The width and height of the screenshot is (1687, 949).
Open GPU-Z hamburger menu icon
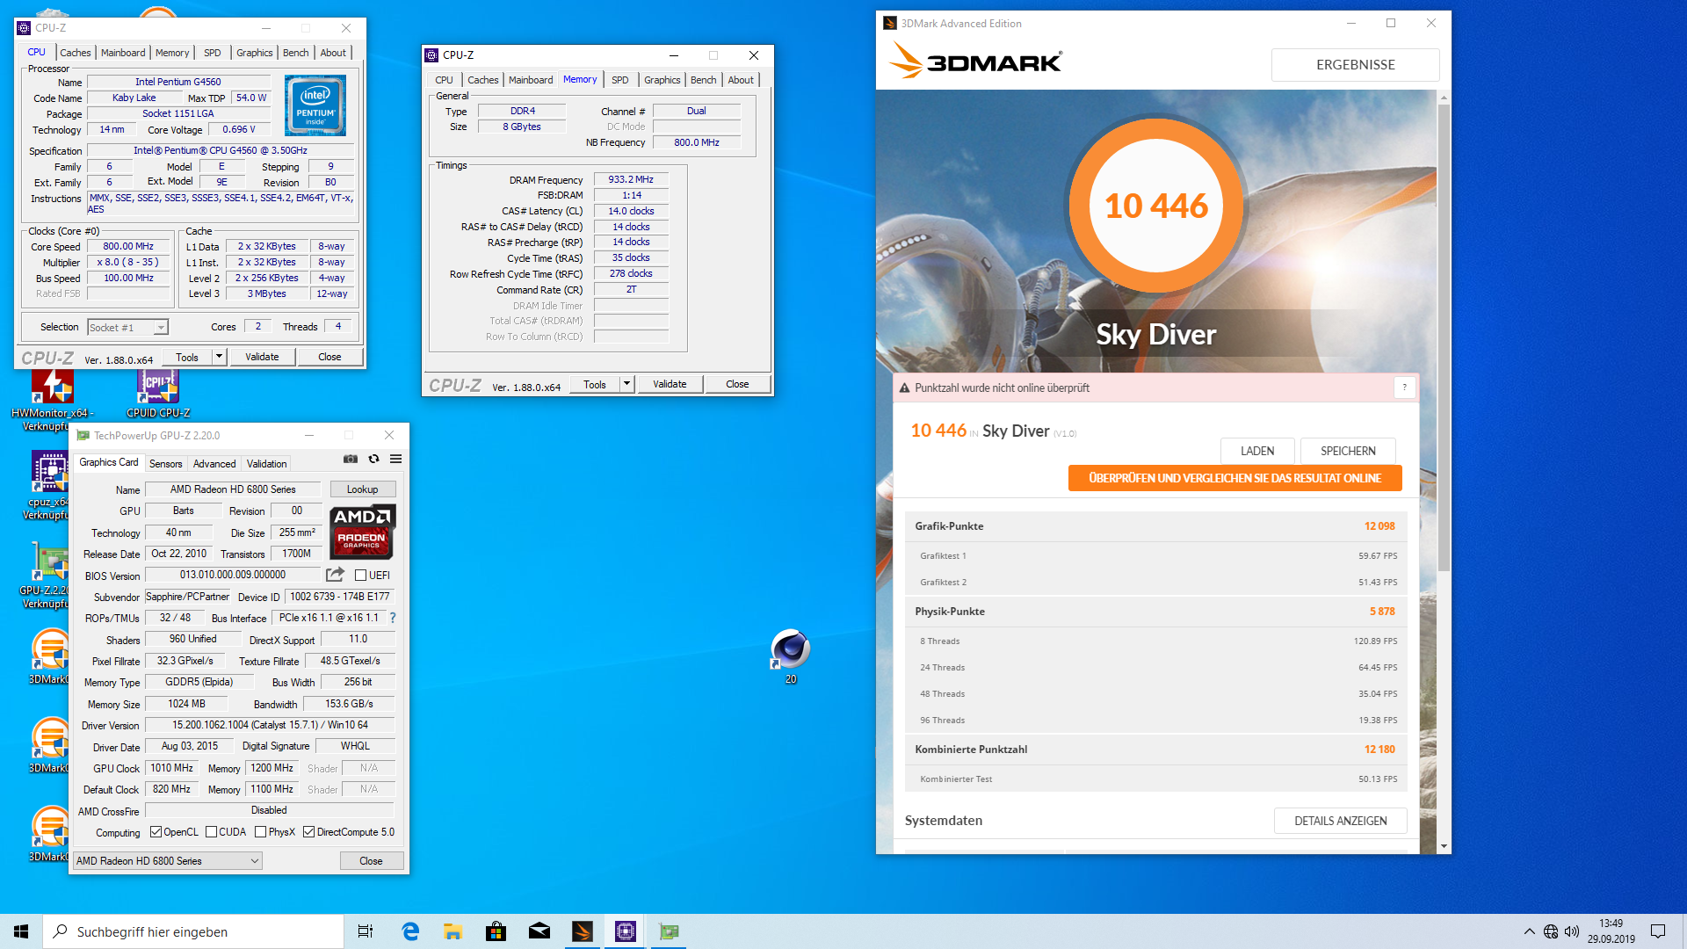click(x=396, y=459)
